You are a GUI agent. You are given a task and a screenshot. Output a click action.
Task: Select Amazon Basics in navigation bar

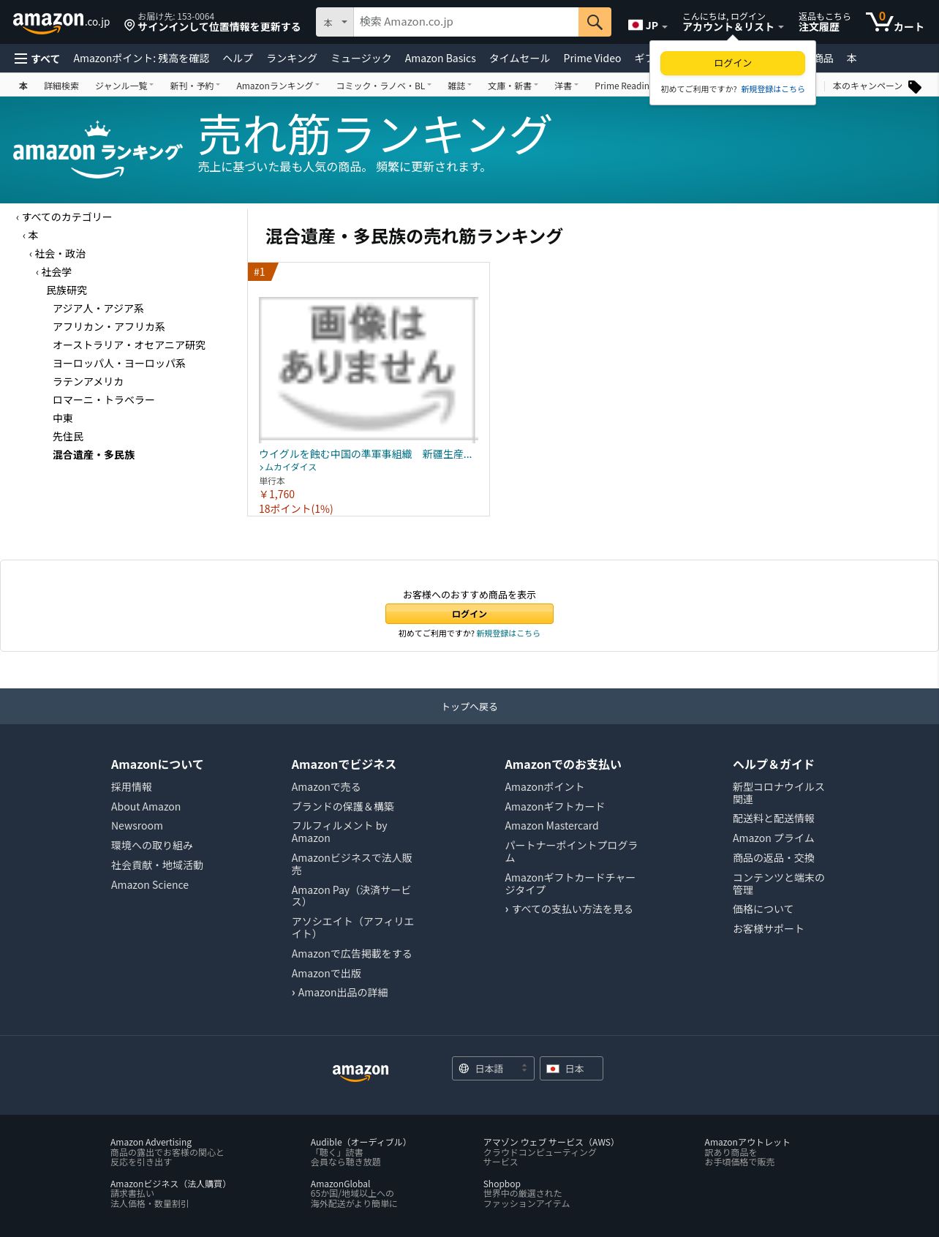440,59
